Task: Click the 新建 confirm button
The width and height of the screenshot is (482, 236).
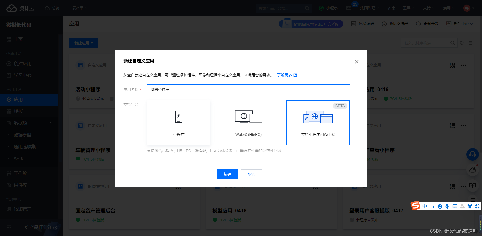Action: tap(227, 174)
